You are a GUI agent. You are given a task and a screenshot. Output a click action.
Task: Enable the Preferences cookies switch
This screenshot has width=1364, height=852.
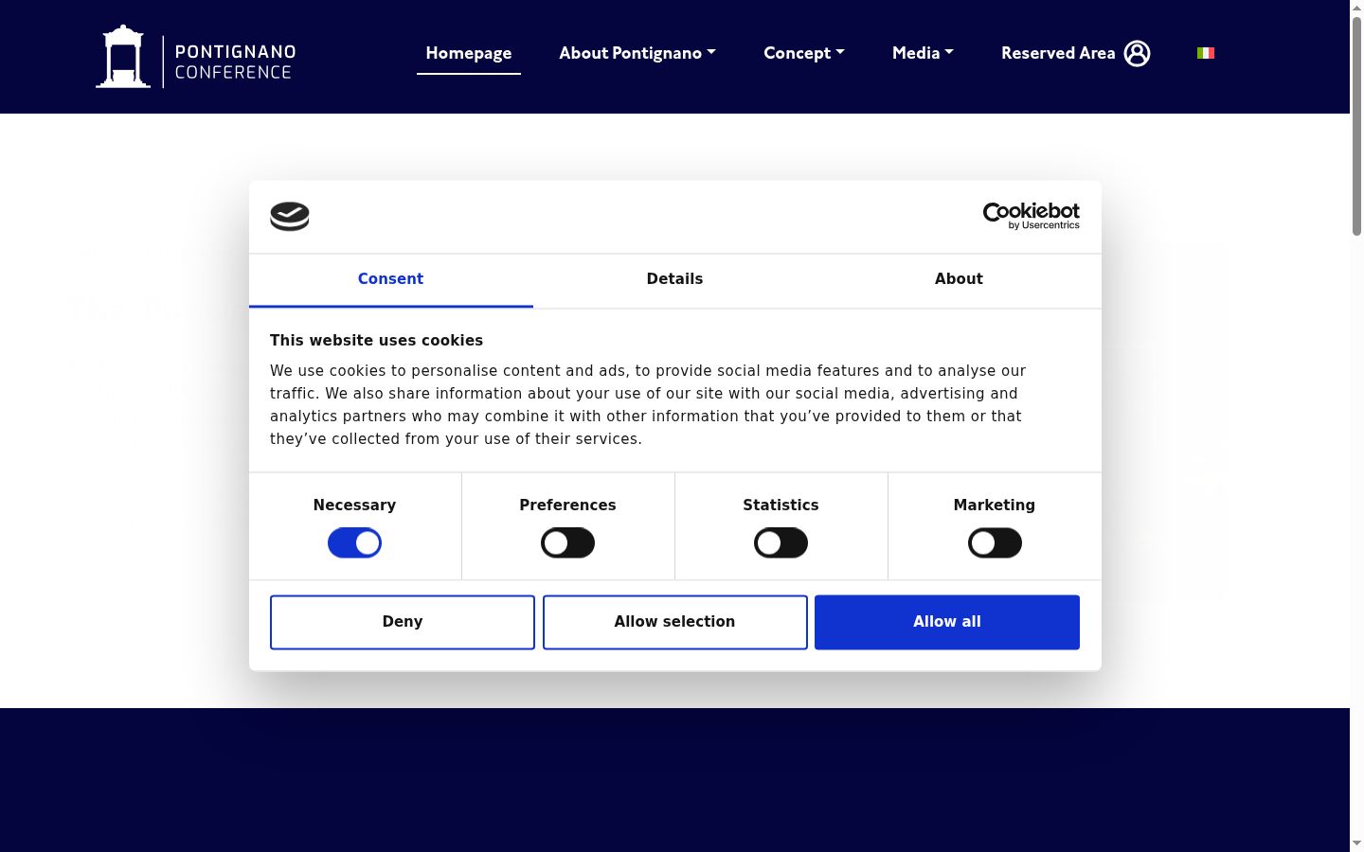567,543
